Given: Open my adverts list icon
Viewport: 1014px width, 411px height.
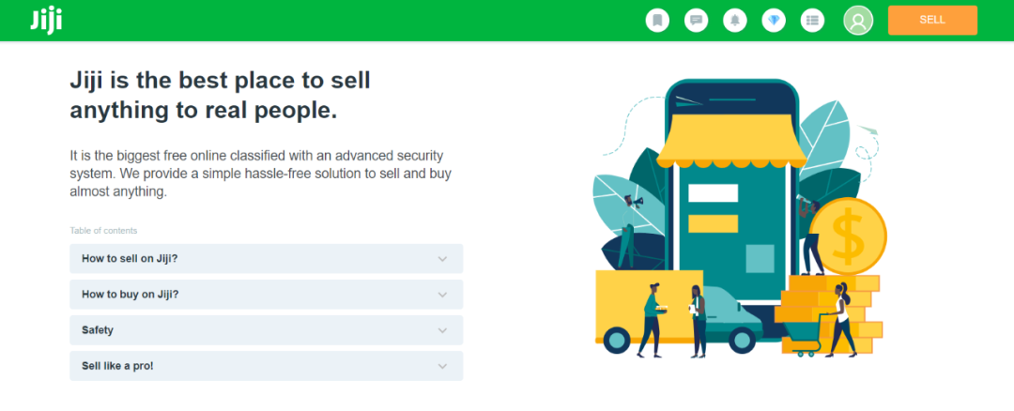Looking at the screenshot, I should pyautogui.click(x=812, y=20).
